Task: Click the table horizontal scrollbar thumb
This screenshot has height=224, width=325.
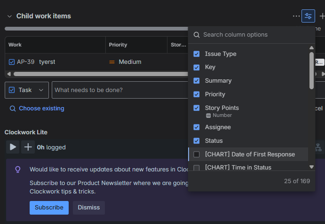Action: click(101, 74)
